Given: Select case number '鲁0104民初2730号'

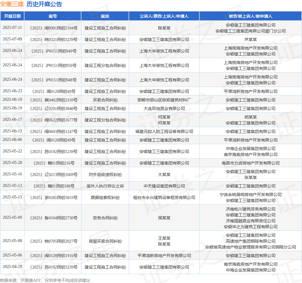Looking at the screenshot, I should coord(61,218).
